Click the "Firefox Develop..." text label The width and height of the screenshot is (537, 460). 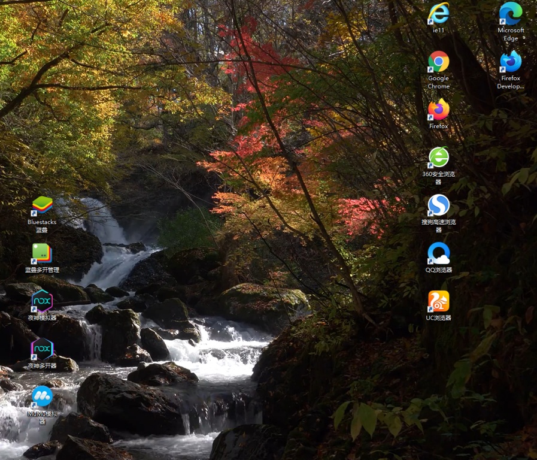pyautogui.click(x=511, y=82)
